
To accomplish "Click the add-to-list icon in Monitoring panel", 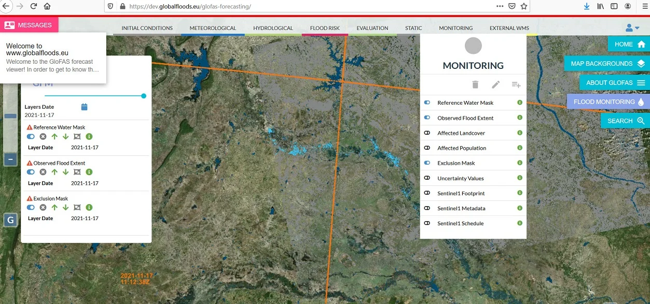I will coord(516,84).
